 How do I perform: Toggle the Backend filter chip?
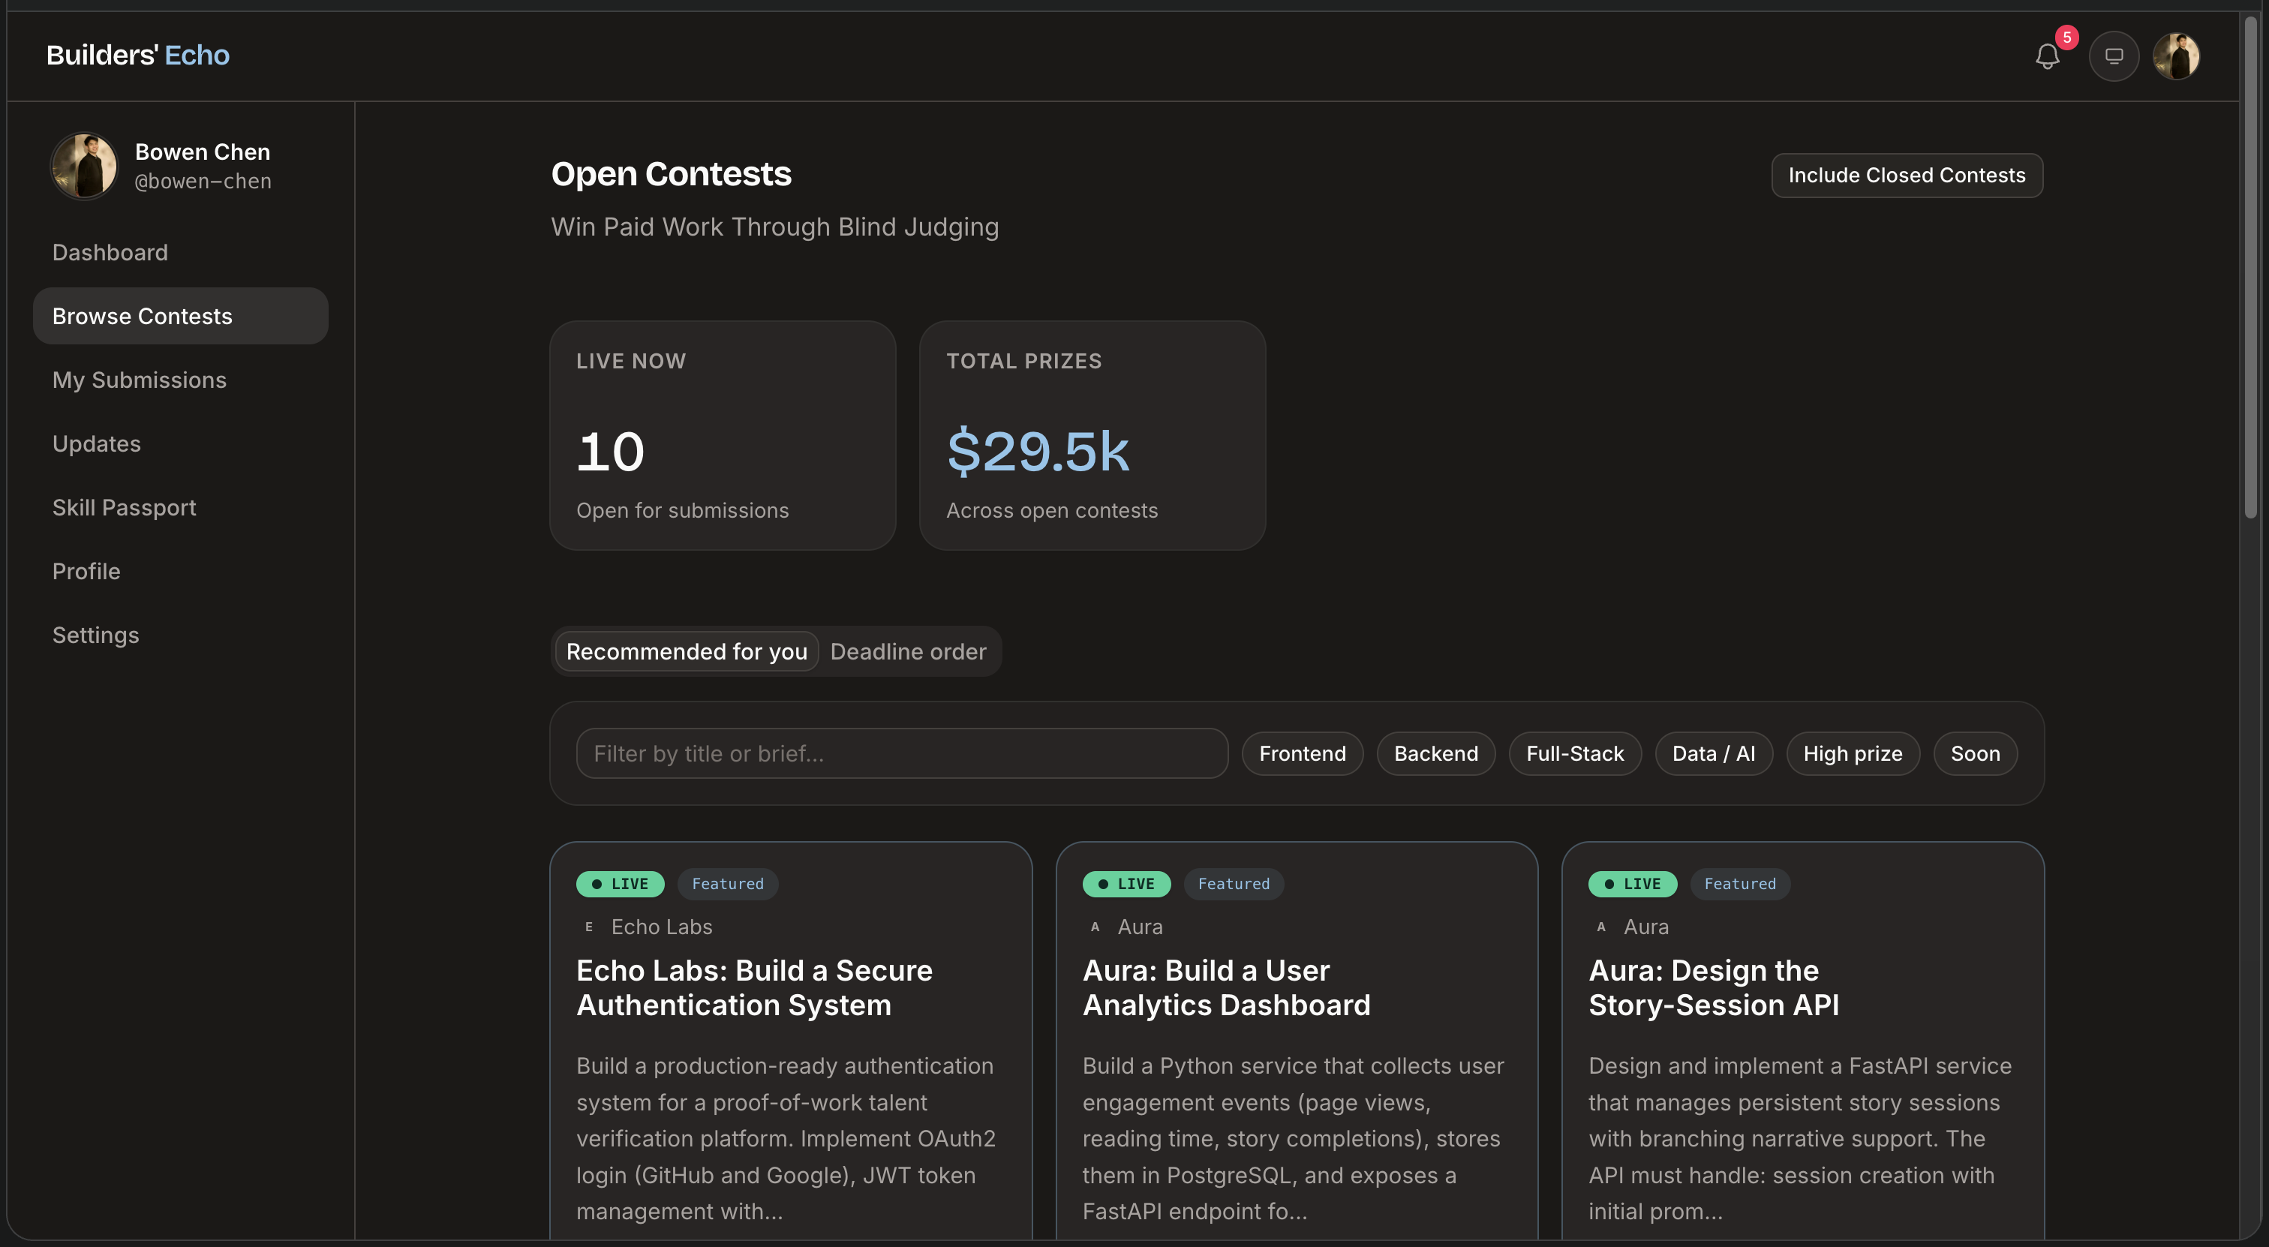[x=1437, y=754]
